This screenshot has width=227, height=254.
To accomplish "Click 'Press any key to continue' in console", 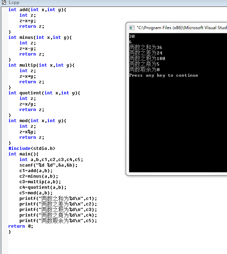I will pos(164,75).
